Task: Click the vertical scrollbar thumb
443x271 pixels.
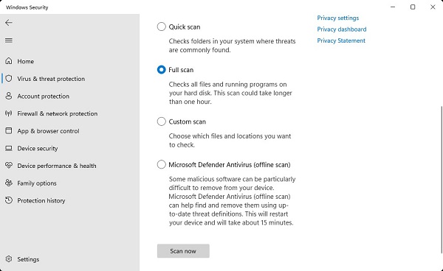Action: (442, 180)
